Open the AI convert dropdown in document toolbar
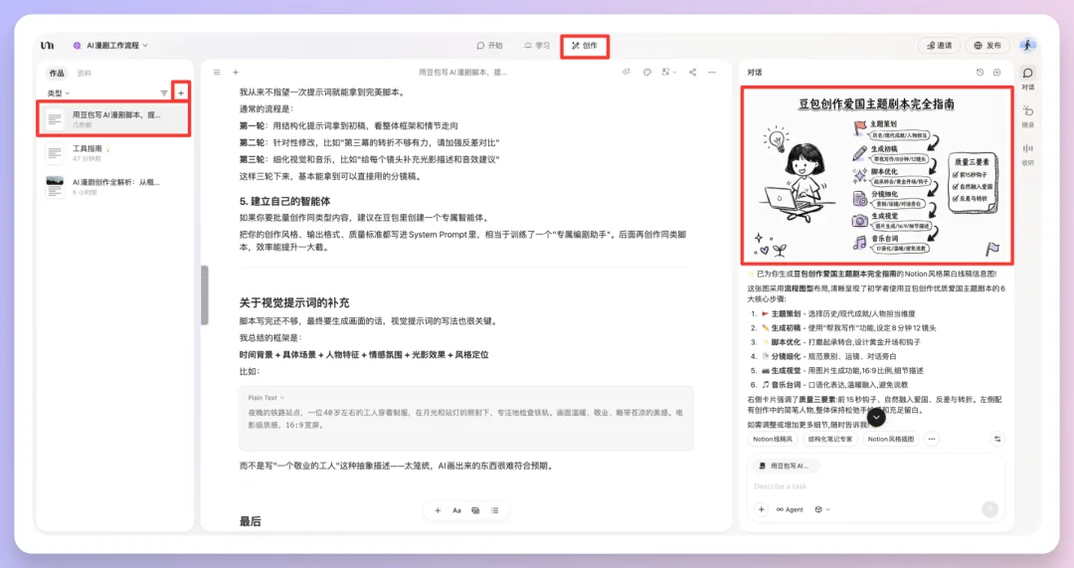 tap(668, 72)
